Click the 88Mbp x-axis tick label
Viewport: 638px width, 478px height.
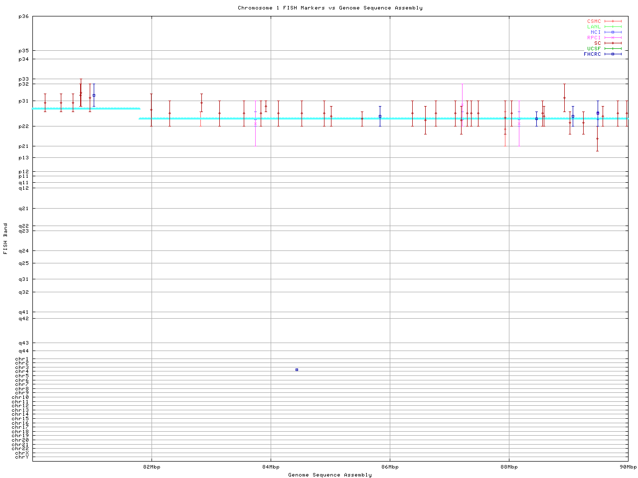509,467
